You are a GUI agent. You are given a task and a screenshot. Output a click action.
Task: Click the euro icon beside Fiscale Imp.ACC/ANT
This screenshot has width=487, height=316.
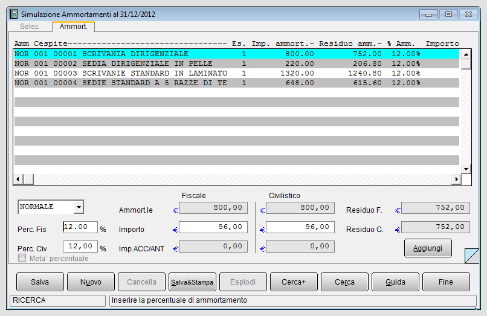[175, 249]
